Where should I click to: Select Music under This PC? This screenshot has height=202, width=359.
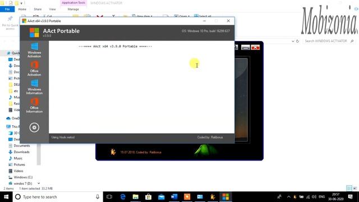(18, 158)
